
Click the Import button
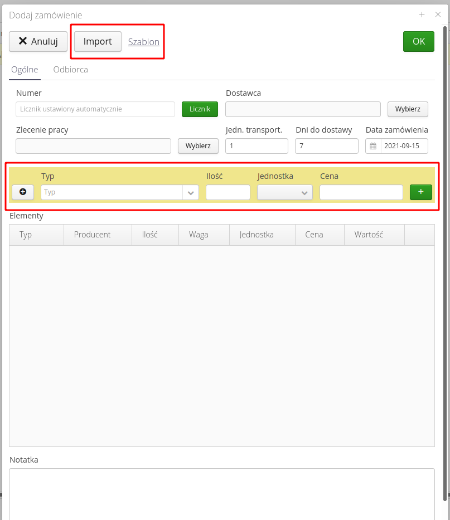[x=98, y=41]
